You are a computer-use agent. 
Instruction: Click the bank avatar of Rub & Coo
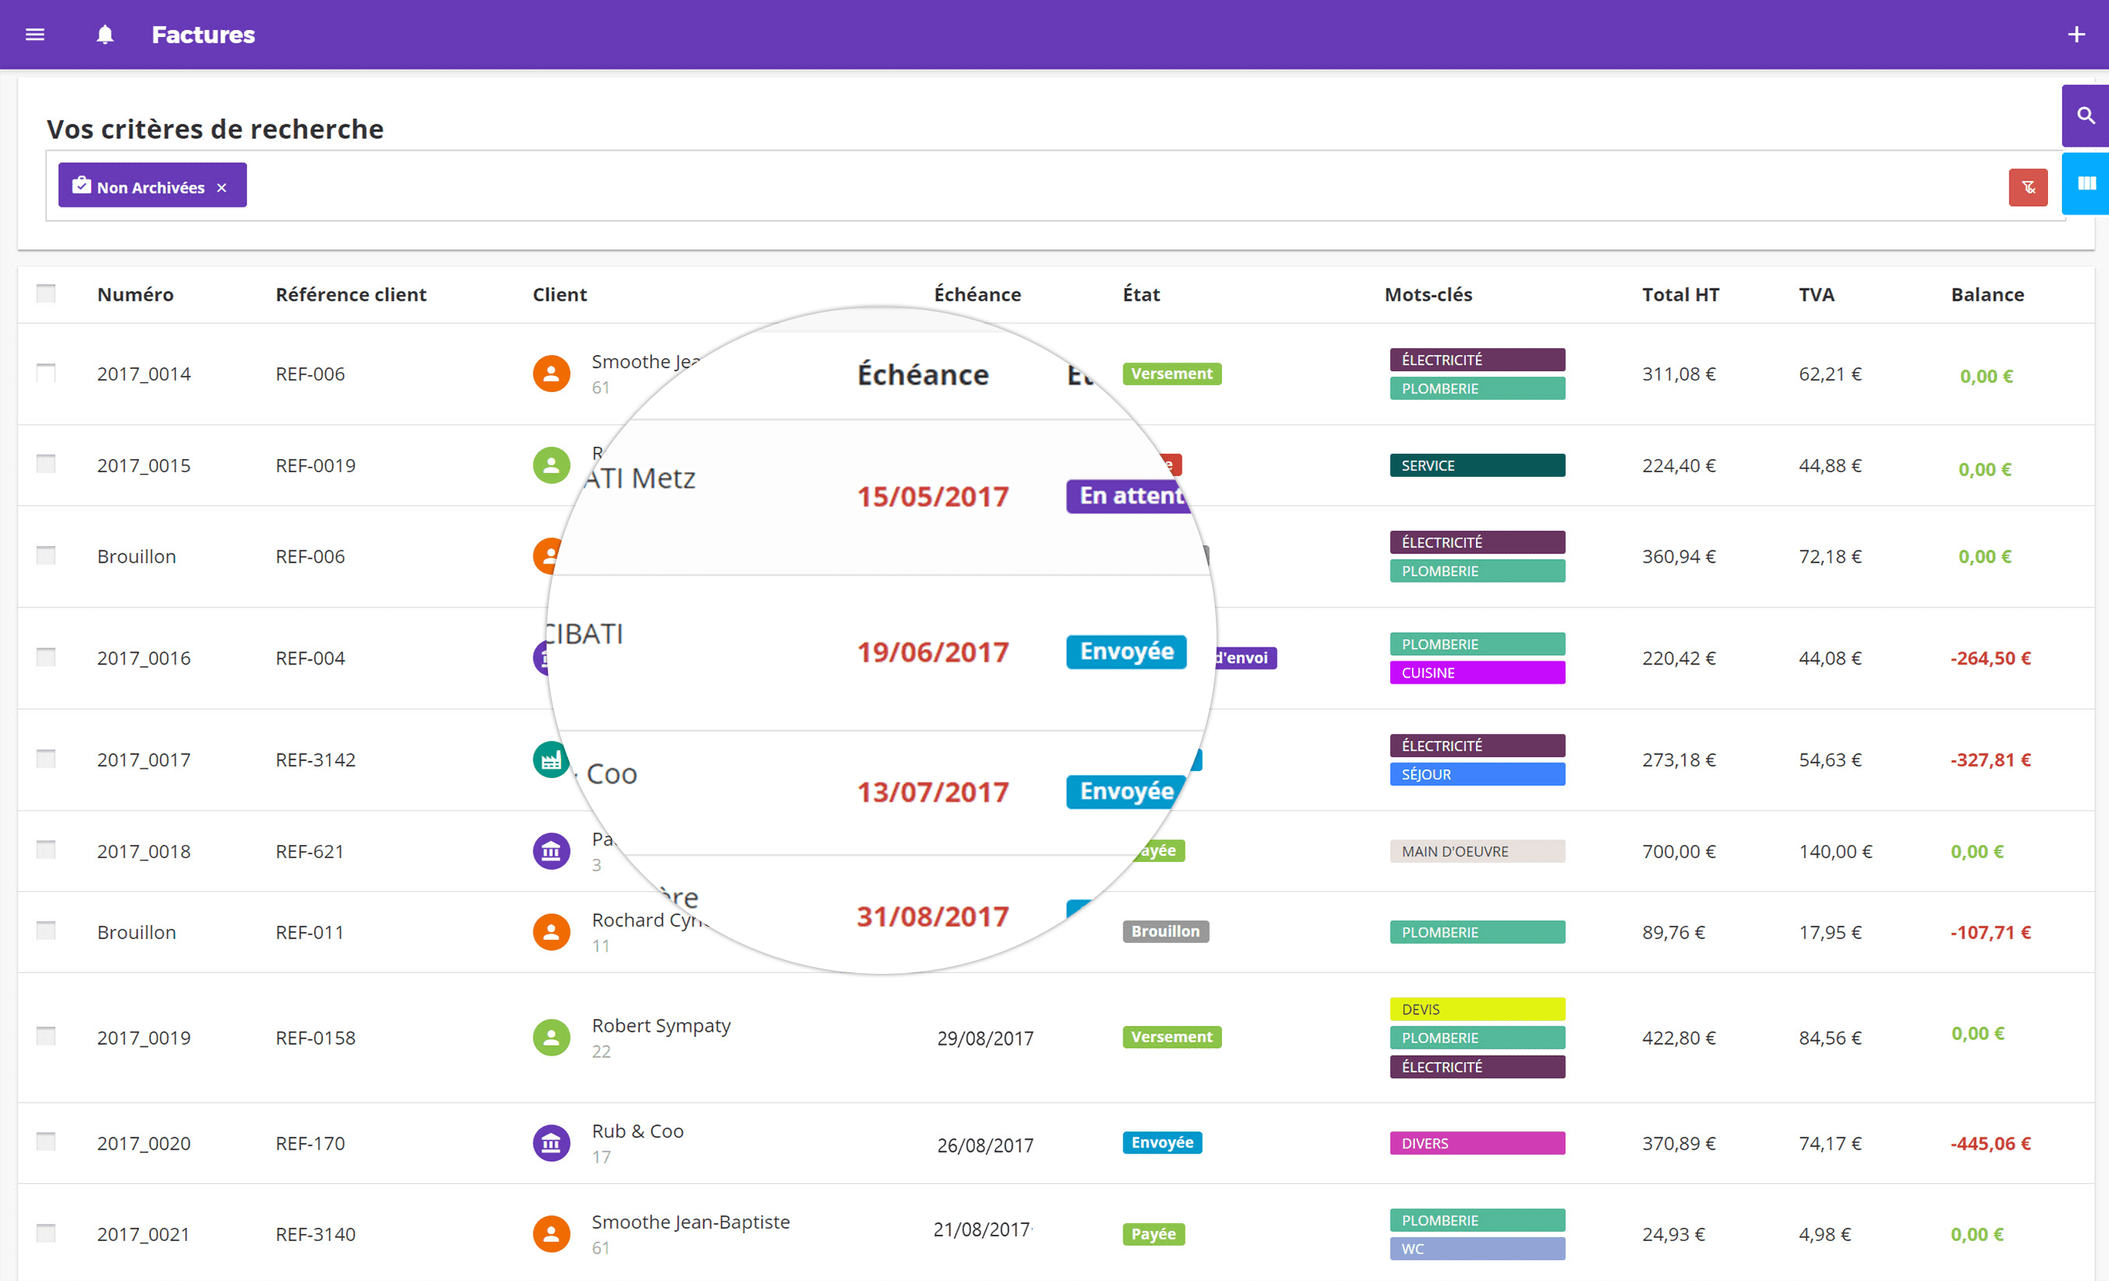click(551, 1142)
